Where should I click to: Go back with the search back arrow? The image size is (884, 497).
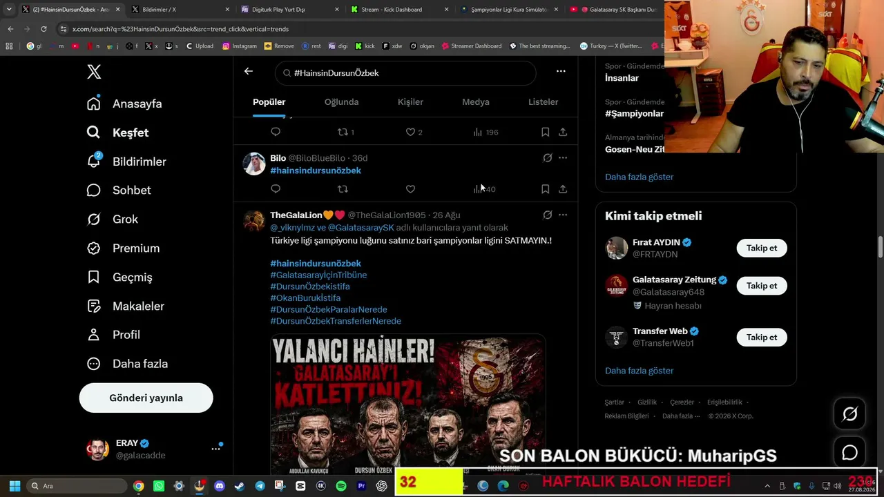click(x=249, y=71)
